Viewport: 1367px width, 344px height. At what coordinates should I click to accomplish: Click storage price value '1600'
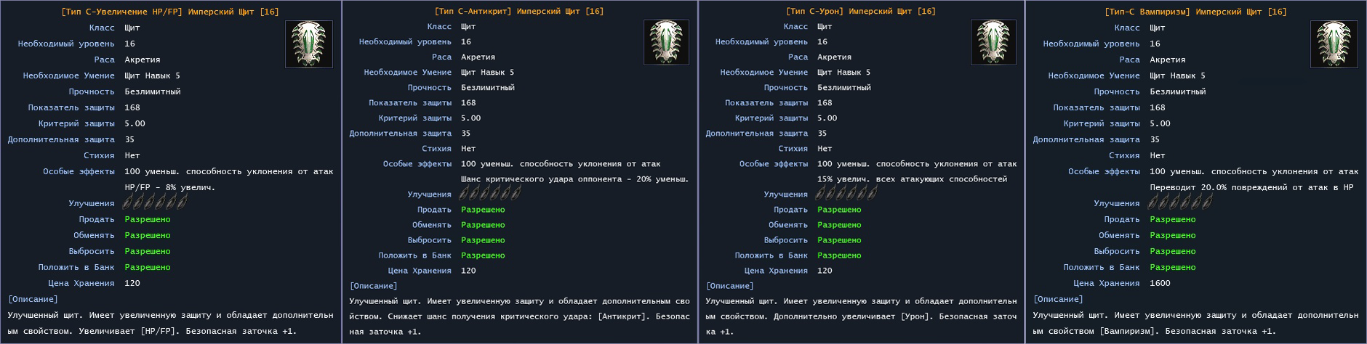[x=1160, y=283]
